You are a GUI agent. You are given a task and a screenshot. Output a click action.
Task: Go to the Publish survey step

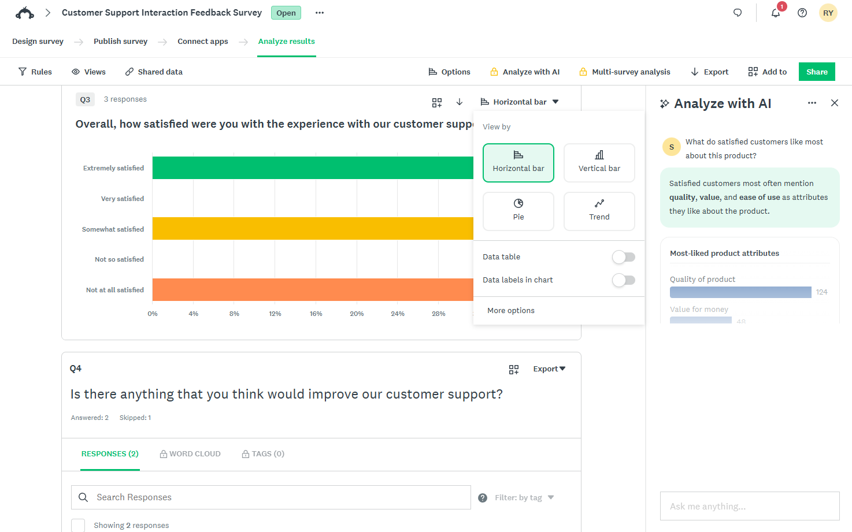tap(120, 41)
